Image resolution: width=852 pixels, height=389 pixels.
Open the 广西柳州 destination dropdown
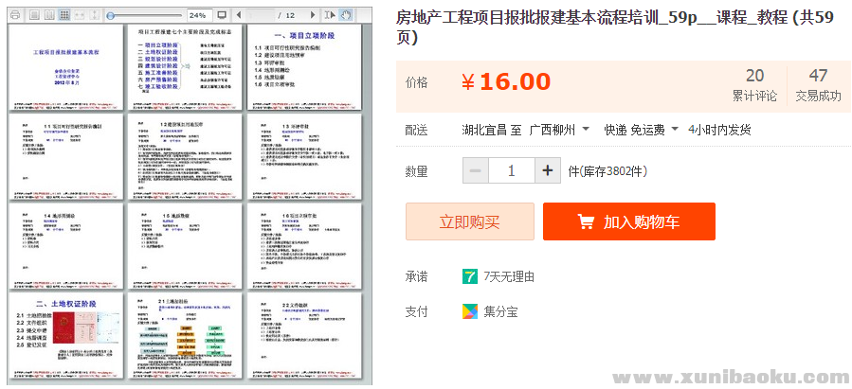tap(559, 129)
